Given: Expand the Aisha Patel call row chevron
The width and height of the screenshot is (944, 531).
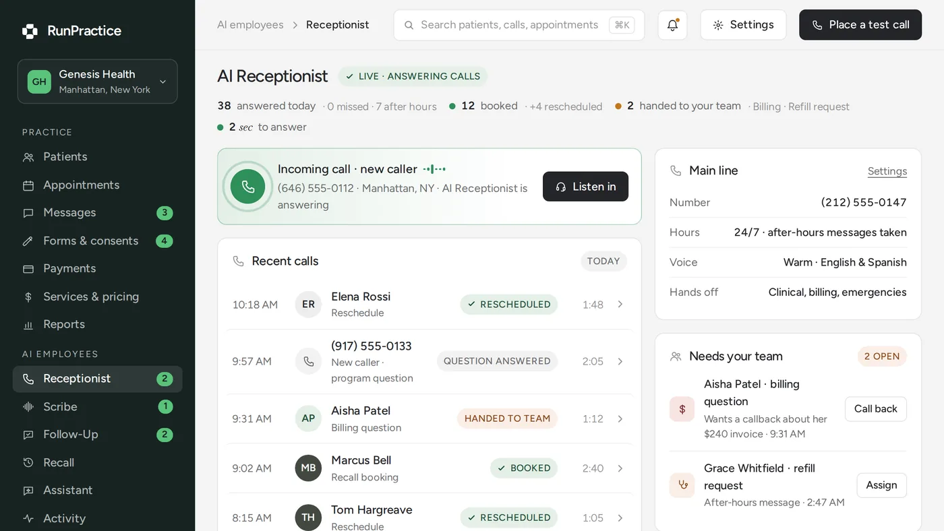Looking at the screenshot, I should (x=620, y=418).
